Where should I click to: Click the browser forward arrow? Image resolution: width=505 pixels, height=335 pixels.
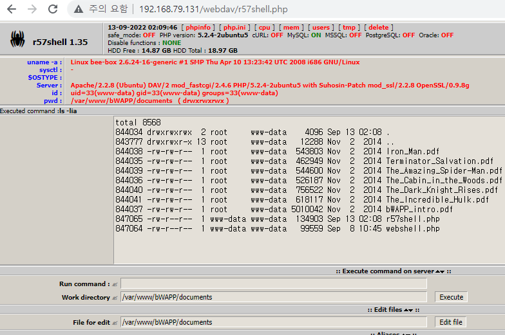point(32,9)
